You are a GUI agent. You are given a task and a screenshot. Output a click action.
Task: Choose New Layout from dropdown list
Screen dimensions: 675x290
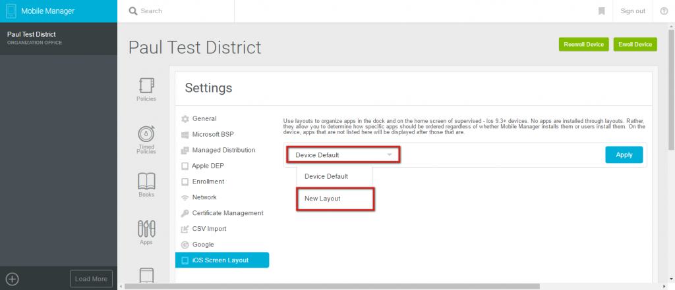[x=334, y=199]
